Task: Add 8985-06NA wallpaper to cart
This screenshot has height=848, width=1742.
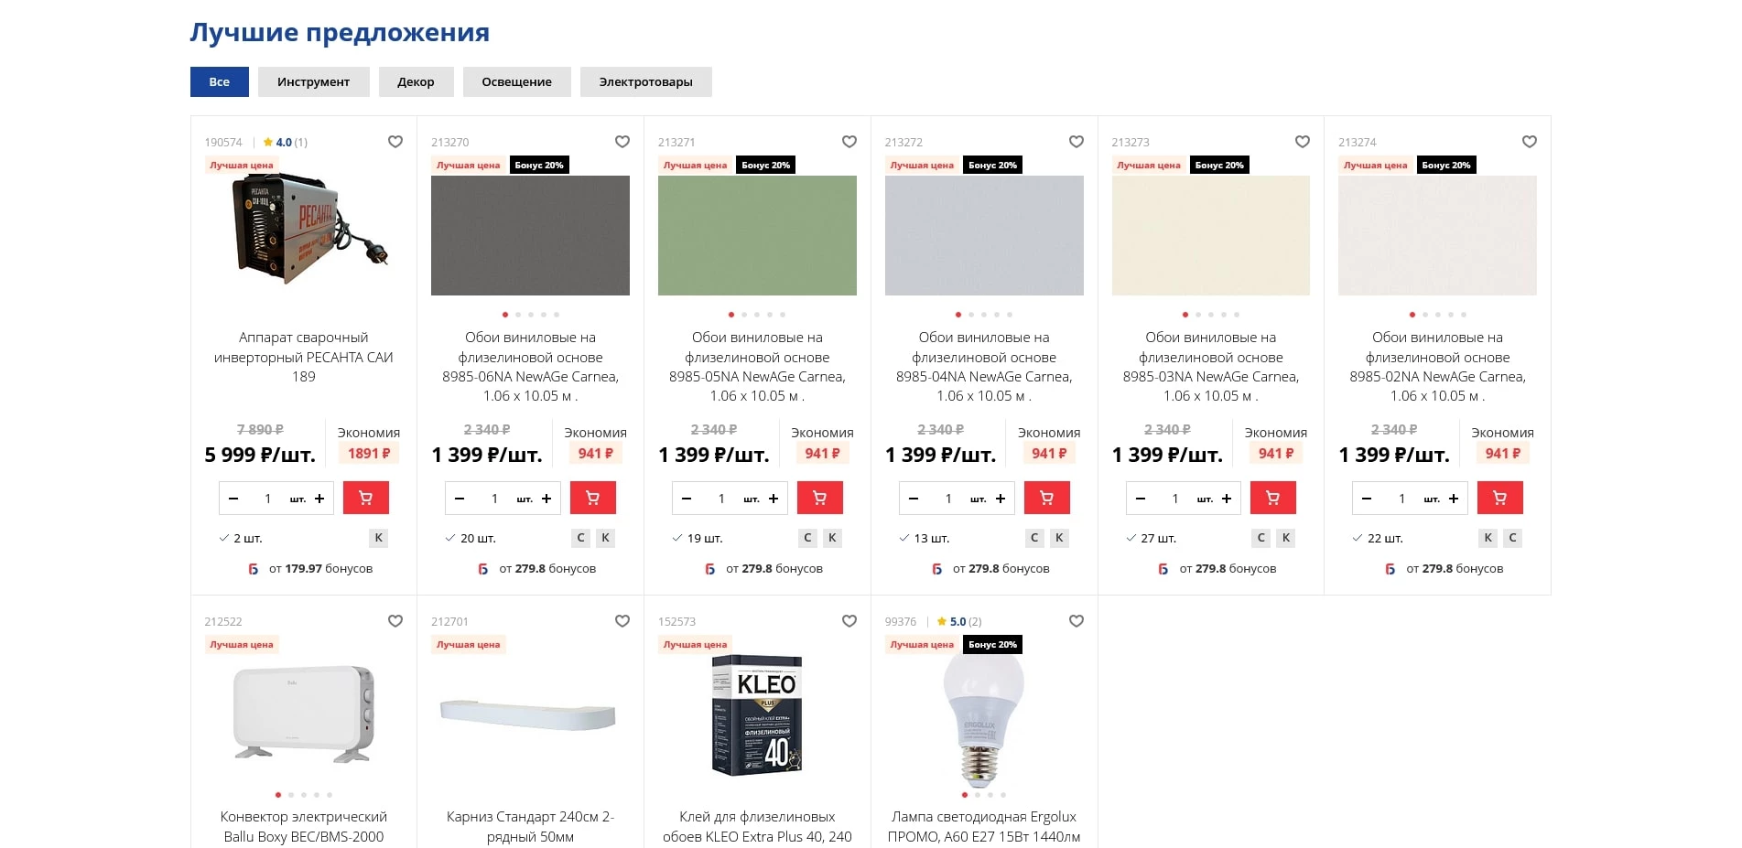Action: [x=592, y=498]
